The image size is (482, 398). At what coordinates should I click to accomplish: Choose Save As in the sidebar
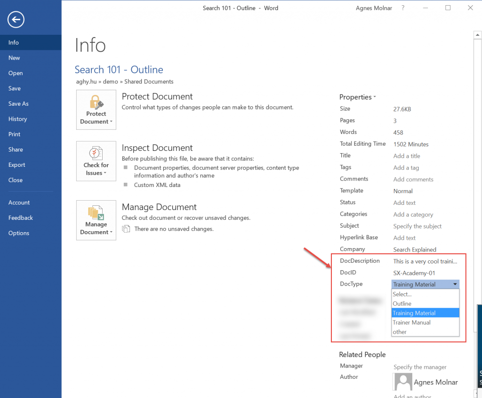pyautogui.click(x=31, y=104)
